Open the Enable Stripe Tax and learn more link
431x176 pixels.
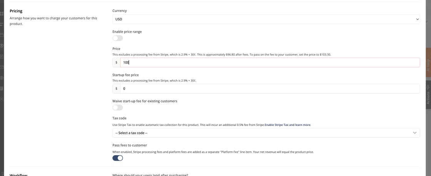pyautogui.click(x=287, y=125)
